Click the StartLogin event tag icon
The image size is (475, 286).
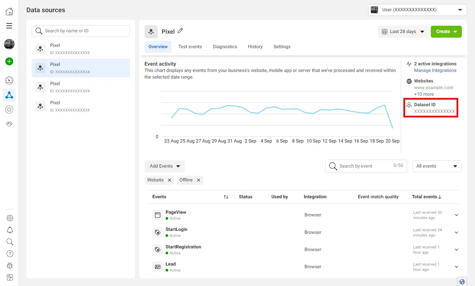coord(158,232)
